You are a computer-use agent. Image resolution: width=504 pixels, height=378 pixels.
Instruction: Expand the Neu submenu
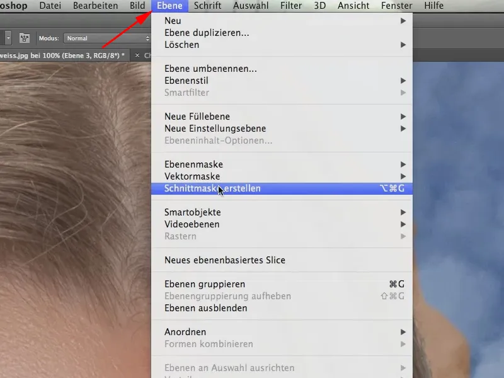(x=282, y=21)
